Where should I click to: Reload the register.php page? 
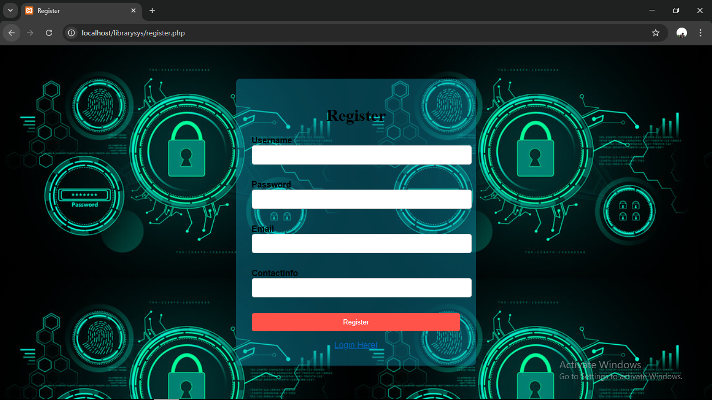click(x=49, y=33)
